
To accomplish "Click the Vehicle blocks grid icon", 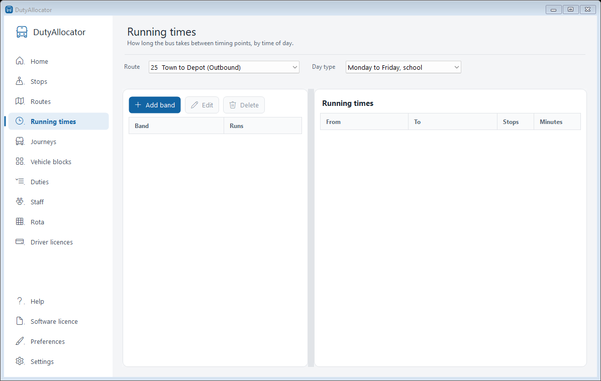I will (x=20, y=161).
